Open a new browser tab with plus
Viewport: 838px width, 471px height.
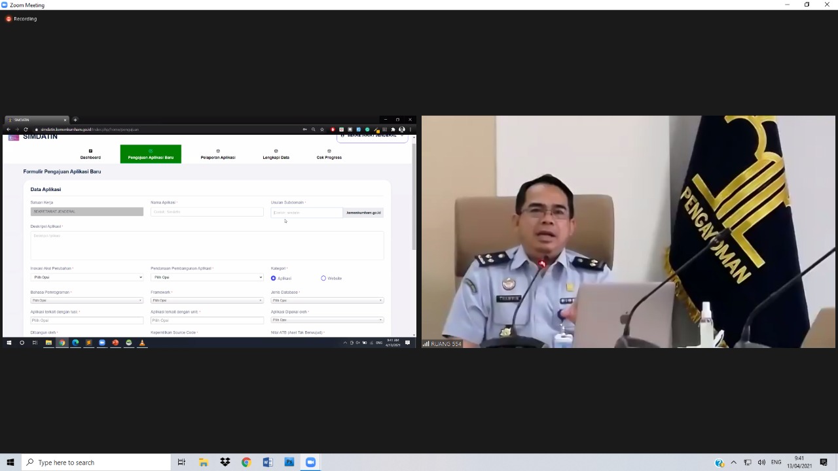(x=75, y=120)
